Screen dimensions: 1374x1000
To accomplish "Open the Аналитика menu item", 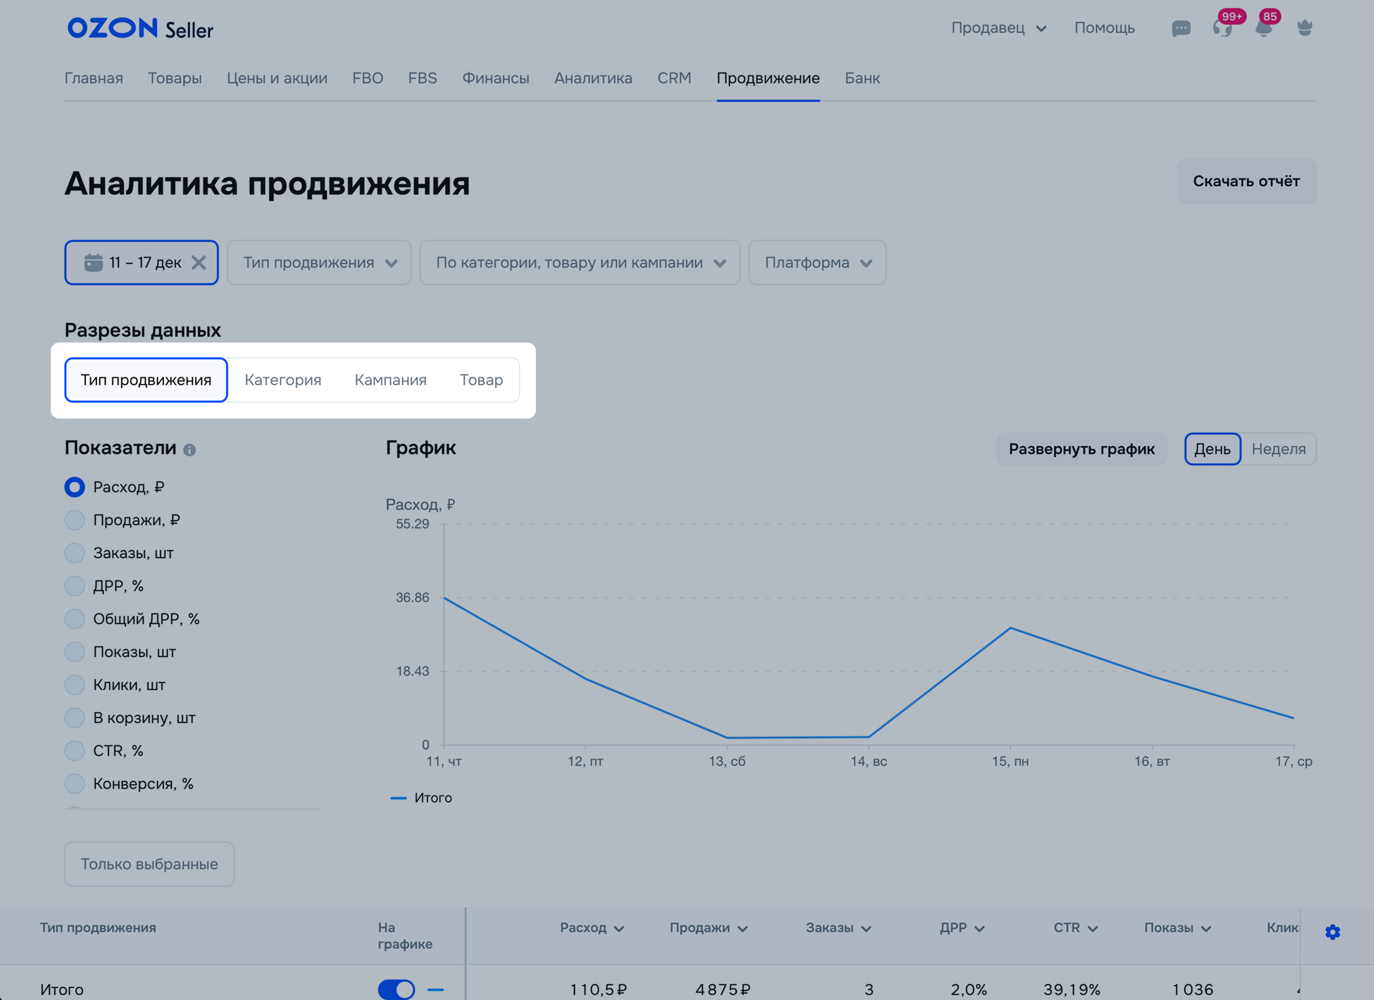I will (x=592, y=78).
